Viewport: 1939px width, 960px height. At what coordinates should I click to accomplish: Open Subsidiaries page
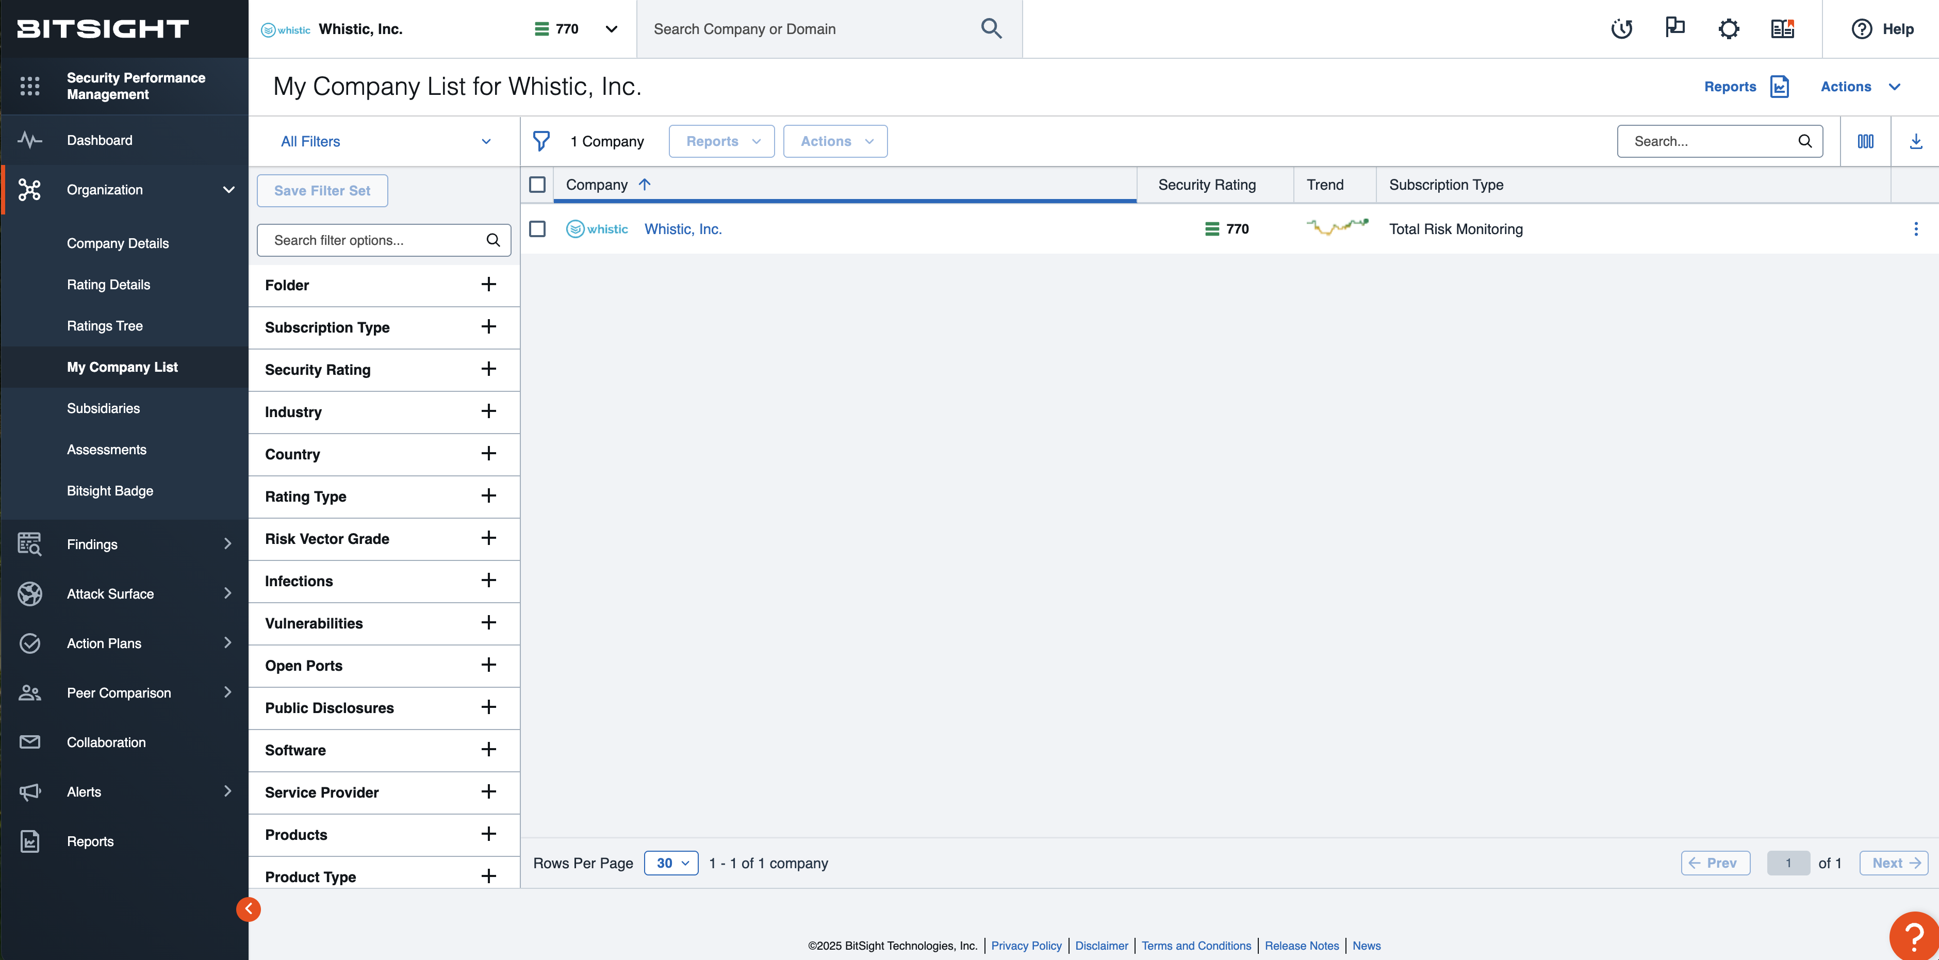pyautogui.click(x=103, y=408)
